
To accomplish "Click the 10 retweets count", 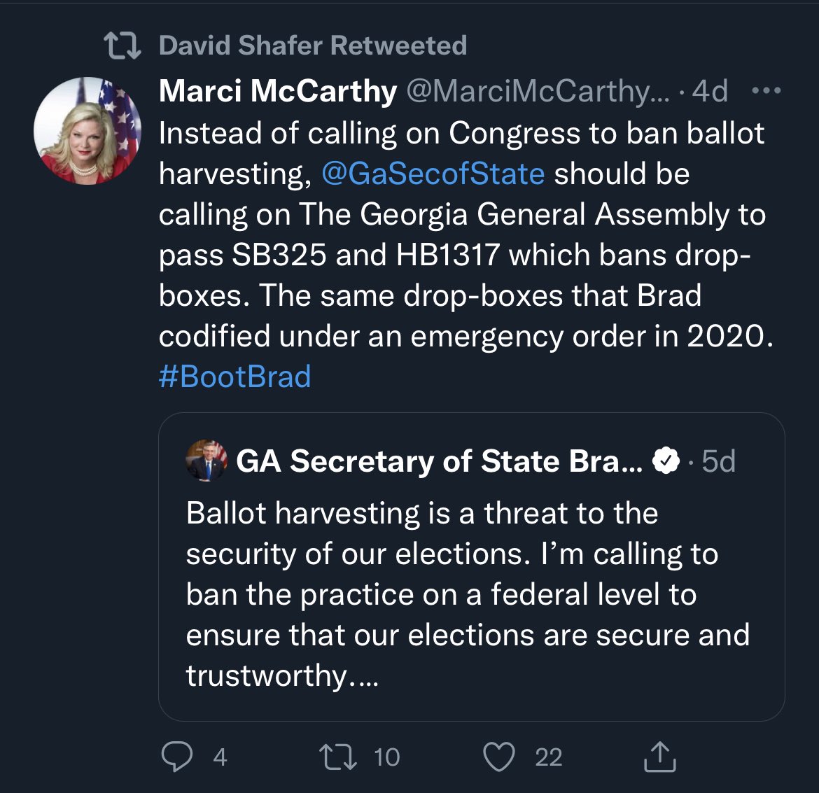I will tap(387, 757).
